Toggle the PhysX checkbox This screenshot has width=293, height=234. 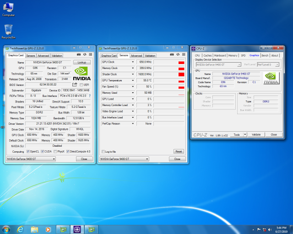[55, 151]
